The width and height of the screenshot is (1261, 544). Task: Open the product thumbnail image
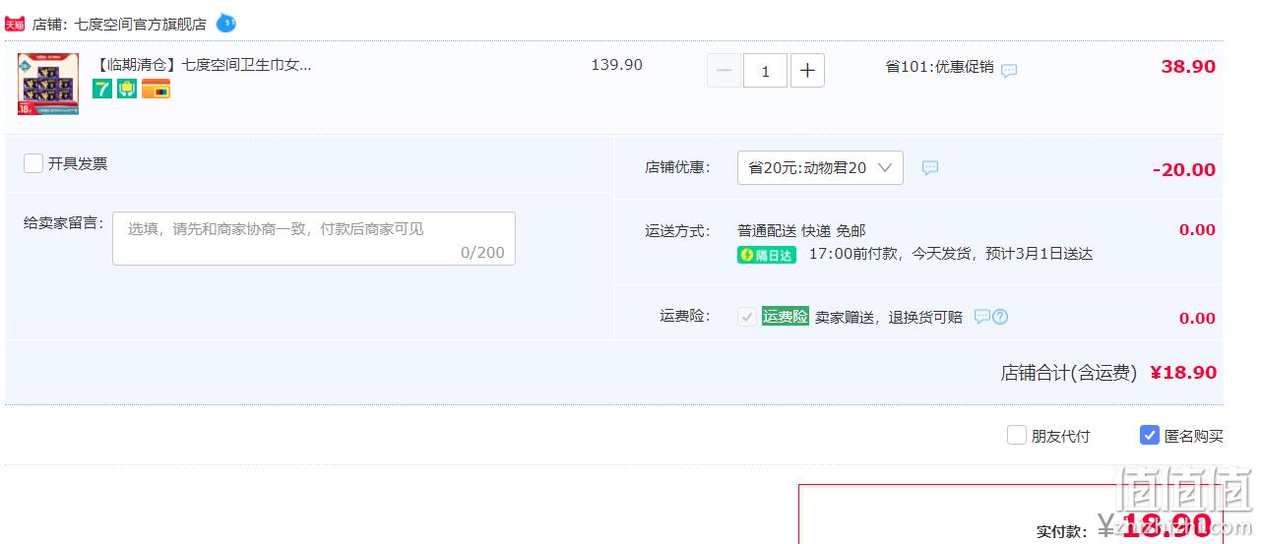pyautogui.click(x=48, y=84)
